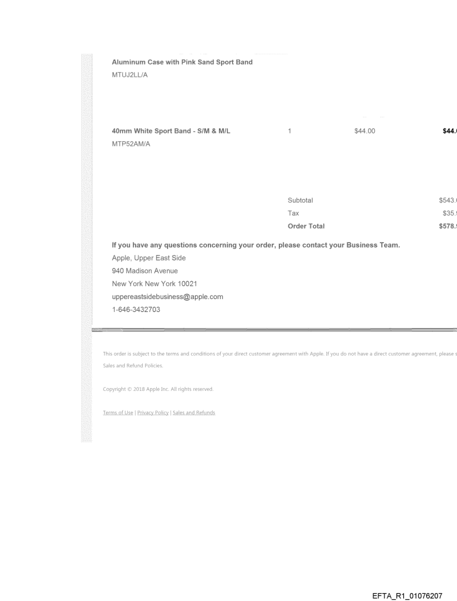Open the Privacy Policy link
Image resolution: width=457 pixels, height=601 pixels.
click(153, 413)
